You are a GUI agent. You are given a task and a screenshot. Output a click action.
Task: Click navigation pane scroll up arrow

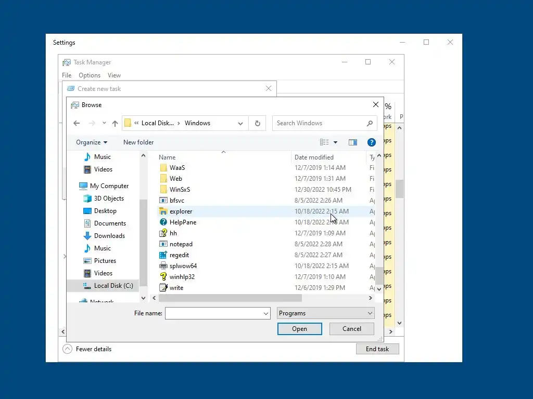click(143, 156)
